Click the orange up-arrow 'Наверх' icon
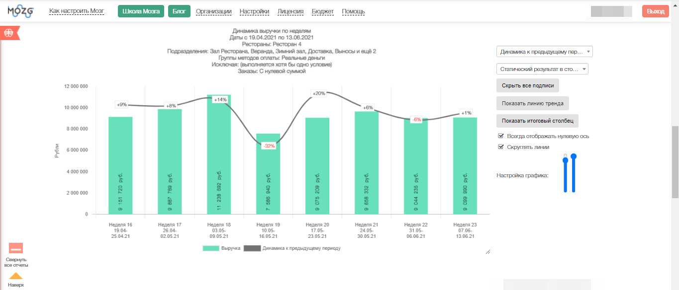The width and height of the screenshot is (679, 290). tap(16, 276)
